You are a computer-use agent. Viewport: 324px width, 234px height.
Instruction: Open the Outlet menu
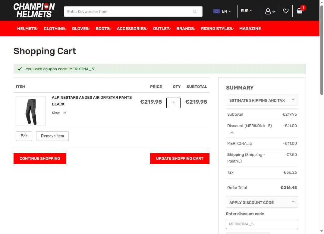click(162, 29)
